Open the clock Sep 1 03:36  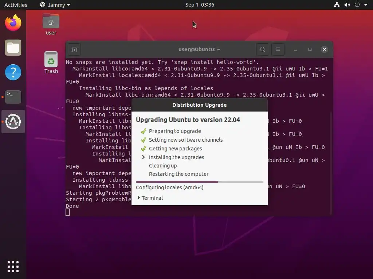coord(200,5)
